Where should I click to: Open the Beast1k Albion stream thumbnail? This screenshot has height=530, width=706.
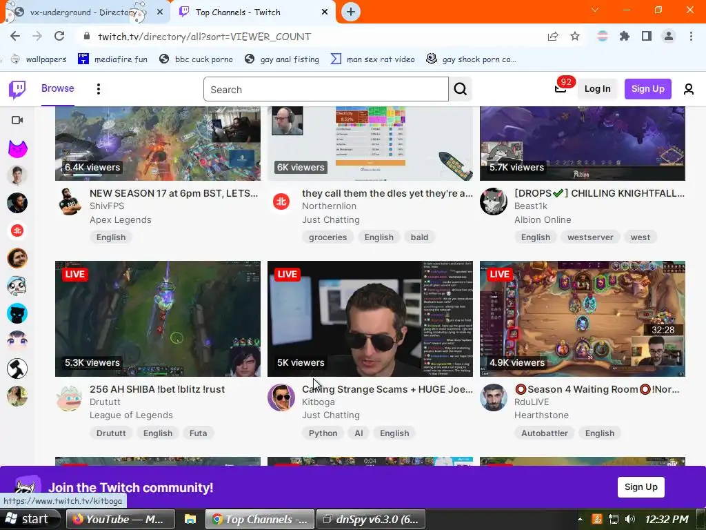point(582,144)
